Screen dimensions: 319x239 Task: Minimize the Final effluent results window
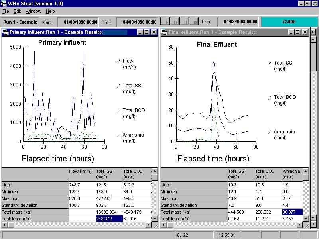click(291, 32)
